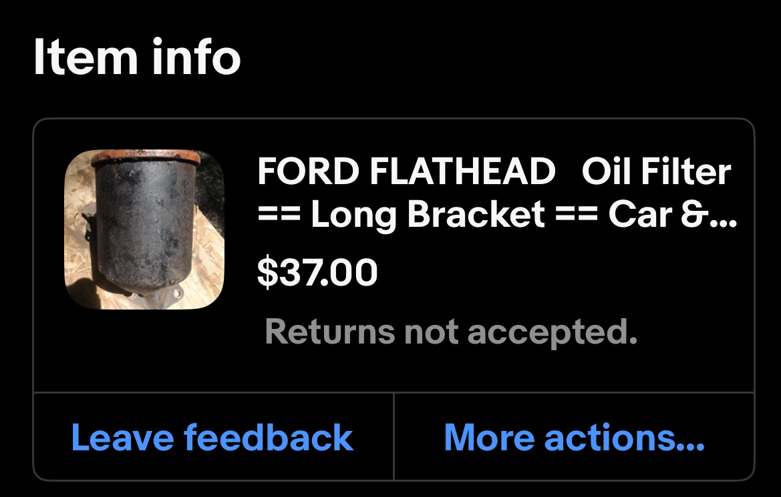Tap the word FORD starting the item title
The width and height of the screenshot is (781, 497).
(x=309, y=172)
